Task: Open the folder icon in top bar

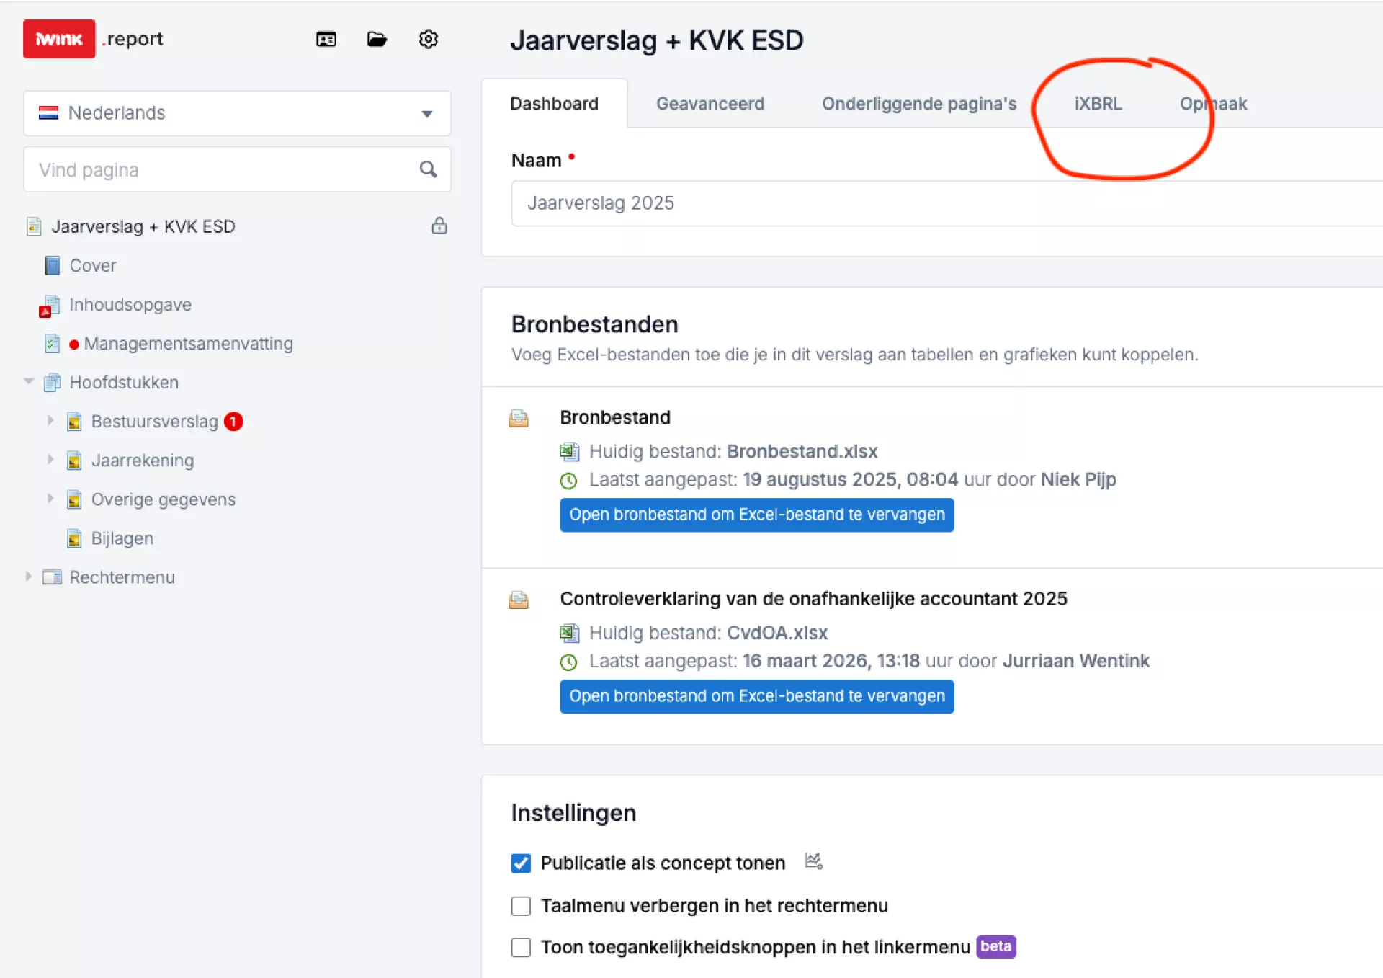Action: (x=377, y=40)
